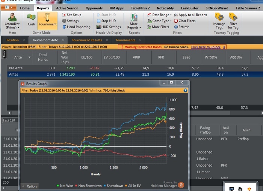
Task: Open the Active Session tab
Action: tap(67, 8)
